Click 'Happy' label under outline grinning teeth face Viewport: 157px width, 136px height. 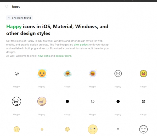click(x=16, y=115)
